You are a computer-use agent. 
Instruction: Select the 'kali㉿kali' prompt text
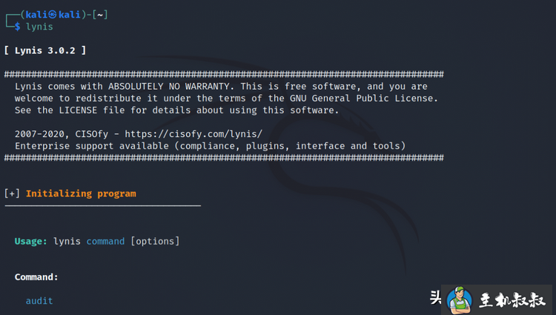53,15
